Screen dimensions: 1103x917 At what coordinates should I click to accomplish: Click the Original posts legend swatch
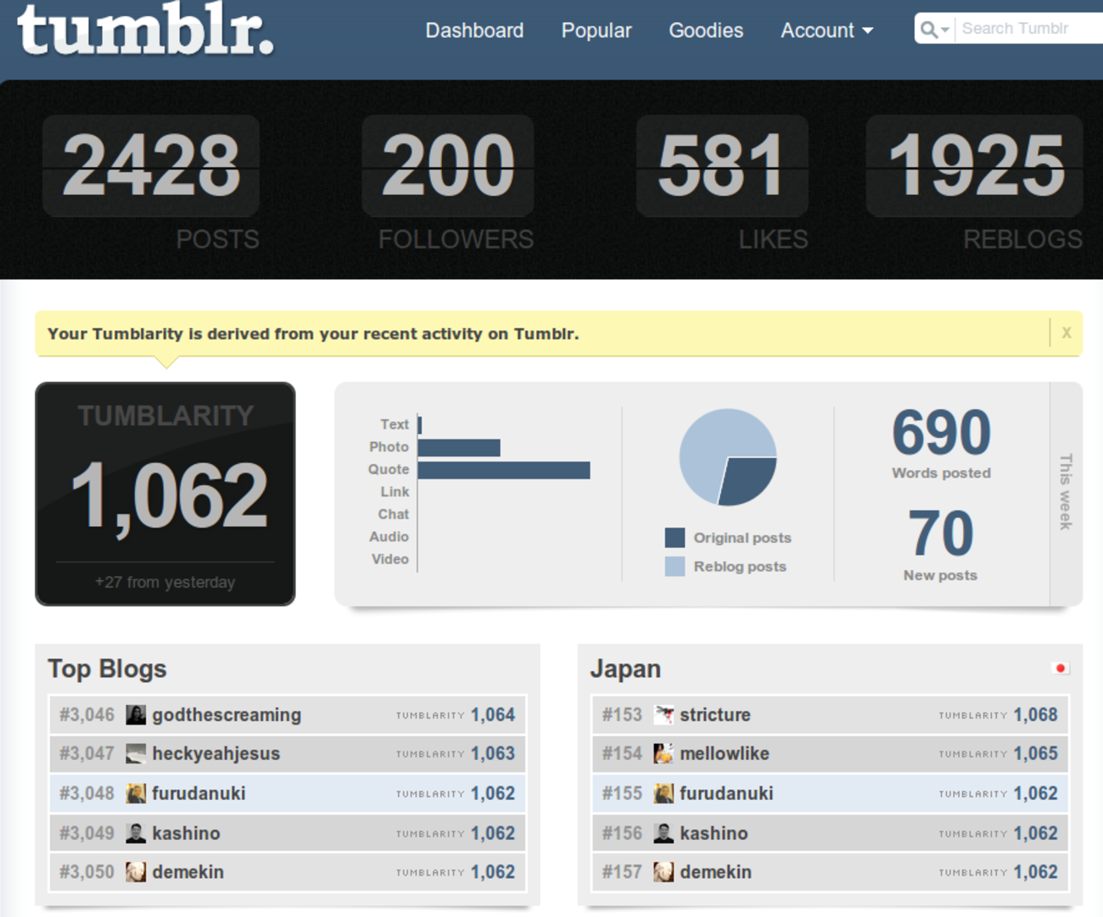click(x=675, y=538)
